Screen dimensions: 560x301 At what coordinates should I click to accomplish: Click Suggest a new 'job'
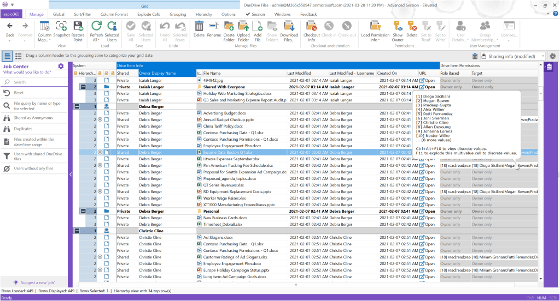34,282
